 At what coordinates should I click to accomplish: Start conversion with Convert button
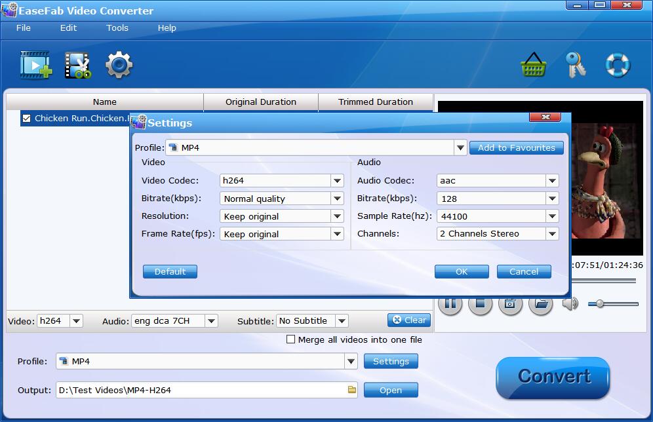553,377
